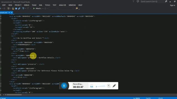
Task: Click the w:spacing w:after="200" line
Action: click(40, 32)
